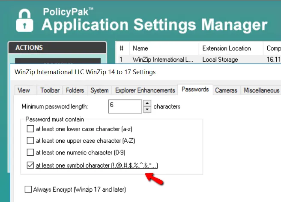Select the Passwords tab
Screen dimensions: 281x202
[195, 89]
